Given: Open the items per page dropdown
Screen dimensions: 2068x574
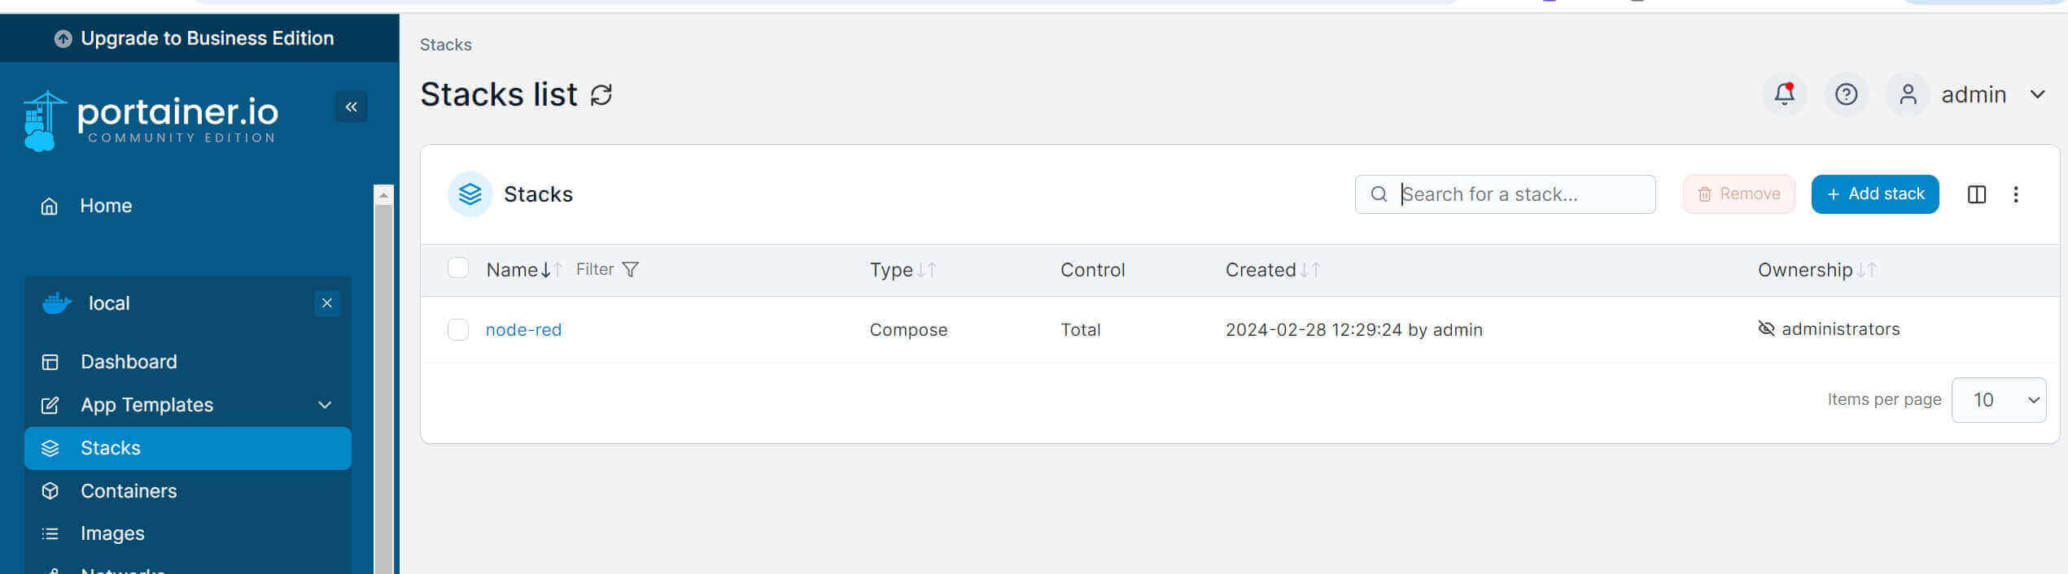Looking at the screenshot, I should [1998, 400].
